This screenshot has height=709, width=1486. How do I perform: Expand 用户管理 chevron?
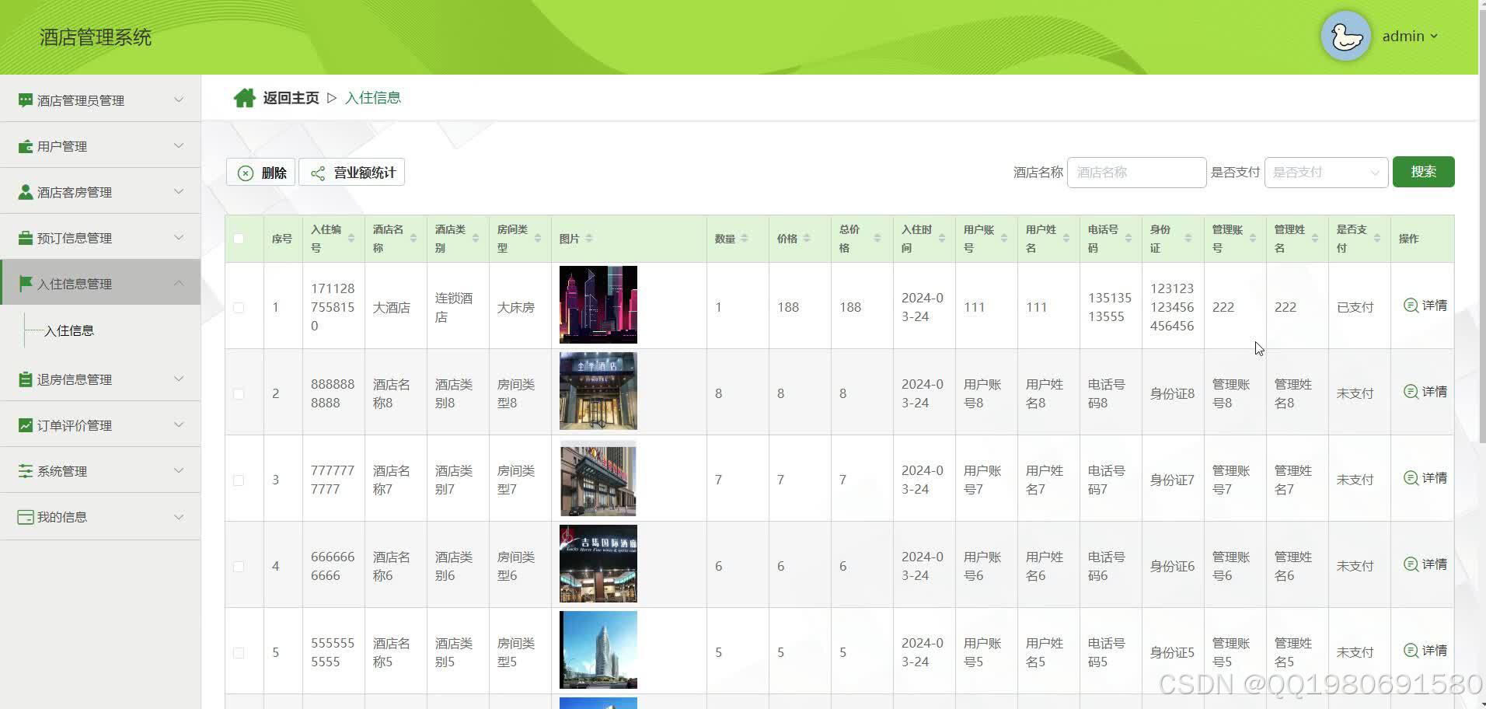tap(179, 145)
